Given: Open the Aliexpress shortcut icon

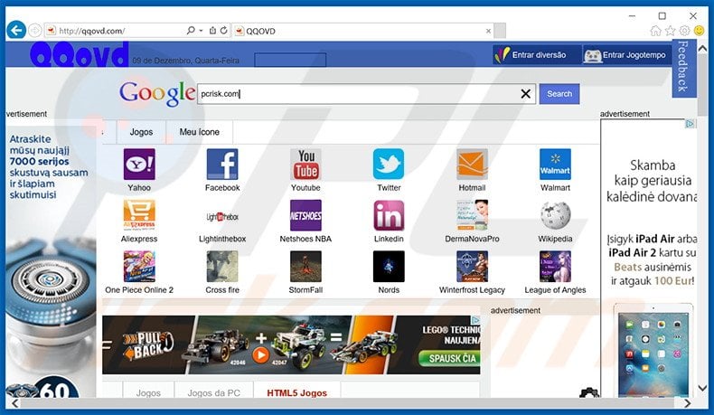Looking at the screenshot, I should pos(139,215).
